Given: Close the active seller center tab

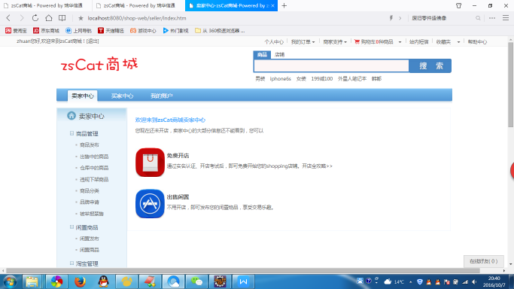Looking at the screenshot, I should click(272, 5).
